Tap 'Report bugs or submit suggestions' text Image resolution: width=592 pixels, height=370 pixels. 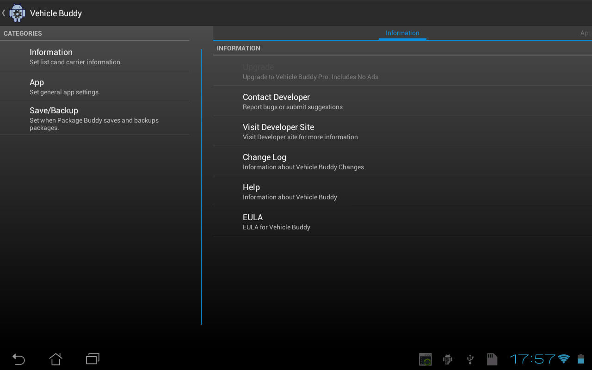click(x=293, y=107)
